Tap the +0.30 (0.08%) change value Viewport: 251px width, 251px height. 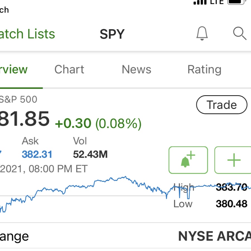98,124
